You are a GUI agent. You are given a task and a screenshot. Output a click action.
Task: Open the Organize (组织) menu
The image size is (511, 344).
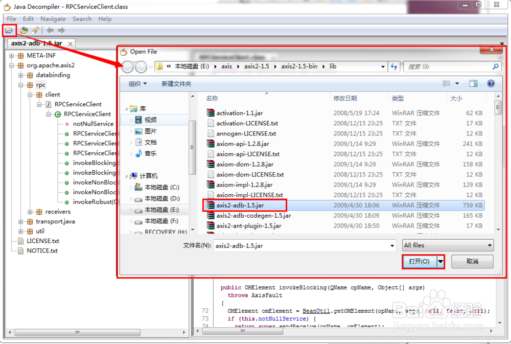[137, 84]
